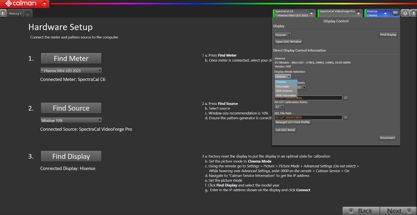
Task: Open the Hisense Mini-LED 2023 meter mode dropdown
Action: coord(71,71)
